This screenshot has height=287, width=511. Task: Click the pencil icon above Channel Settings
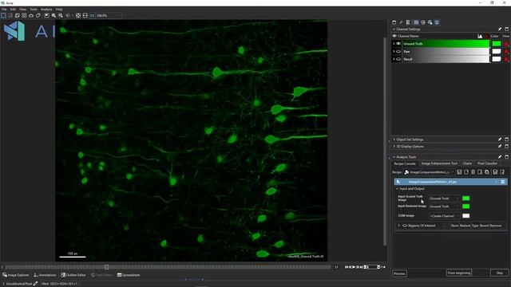[x=401, y=22]
